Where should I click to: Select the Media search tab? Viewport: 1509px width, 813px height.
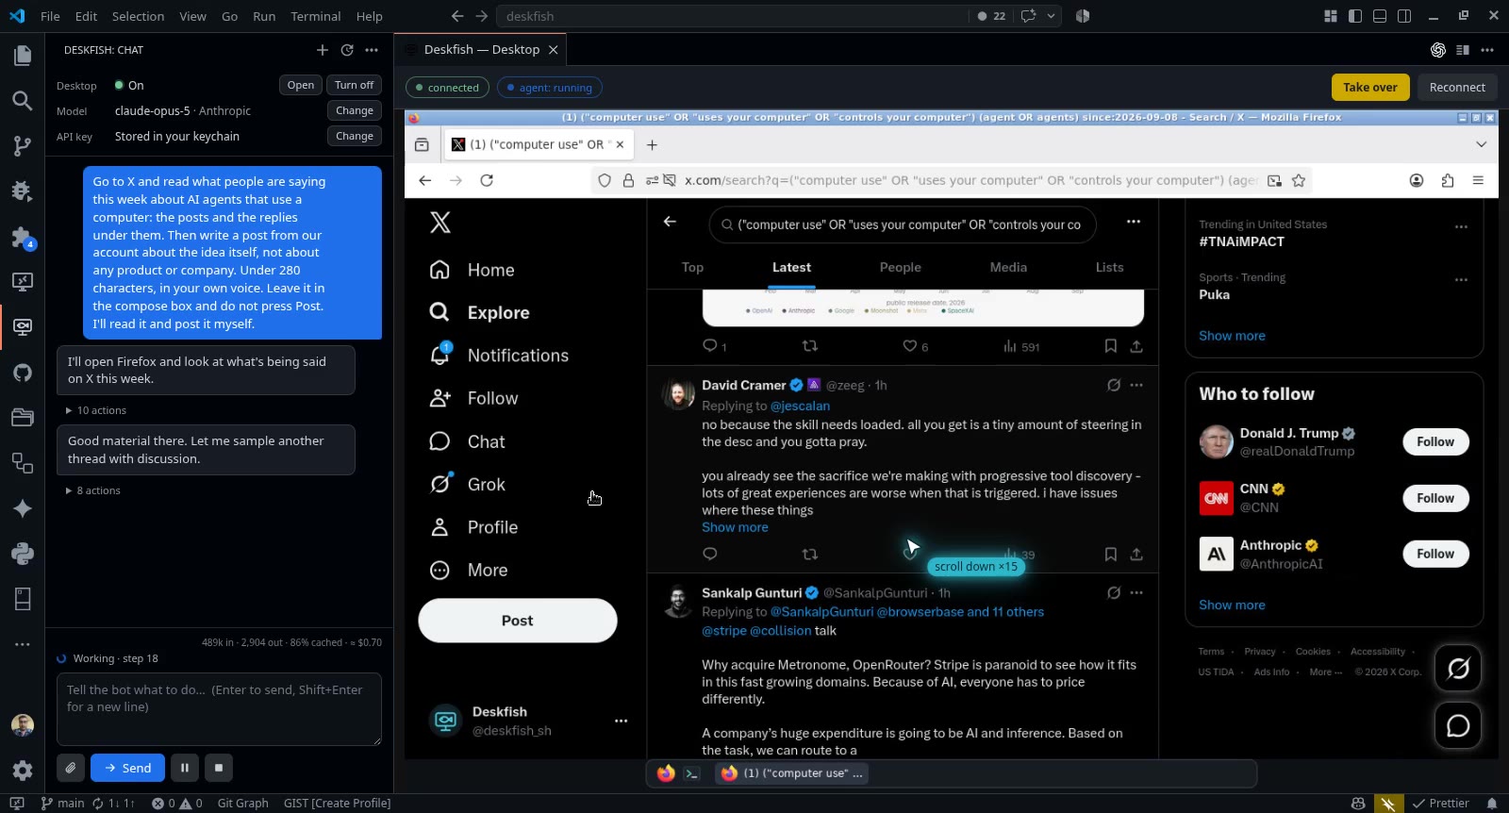pyautogui.click(x=1008, y=267)
